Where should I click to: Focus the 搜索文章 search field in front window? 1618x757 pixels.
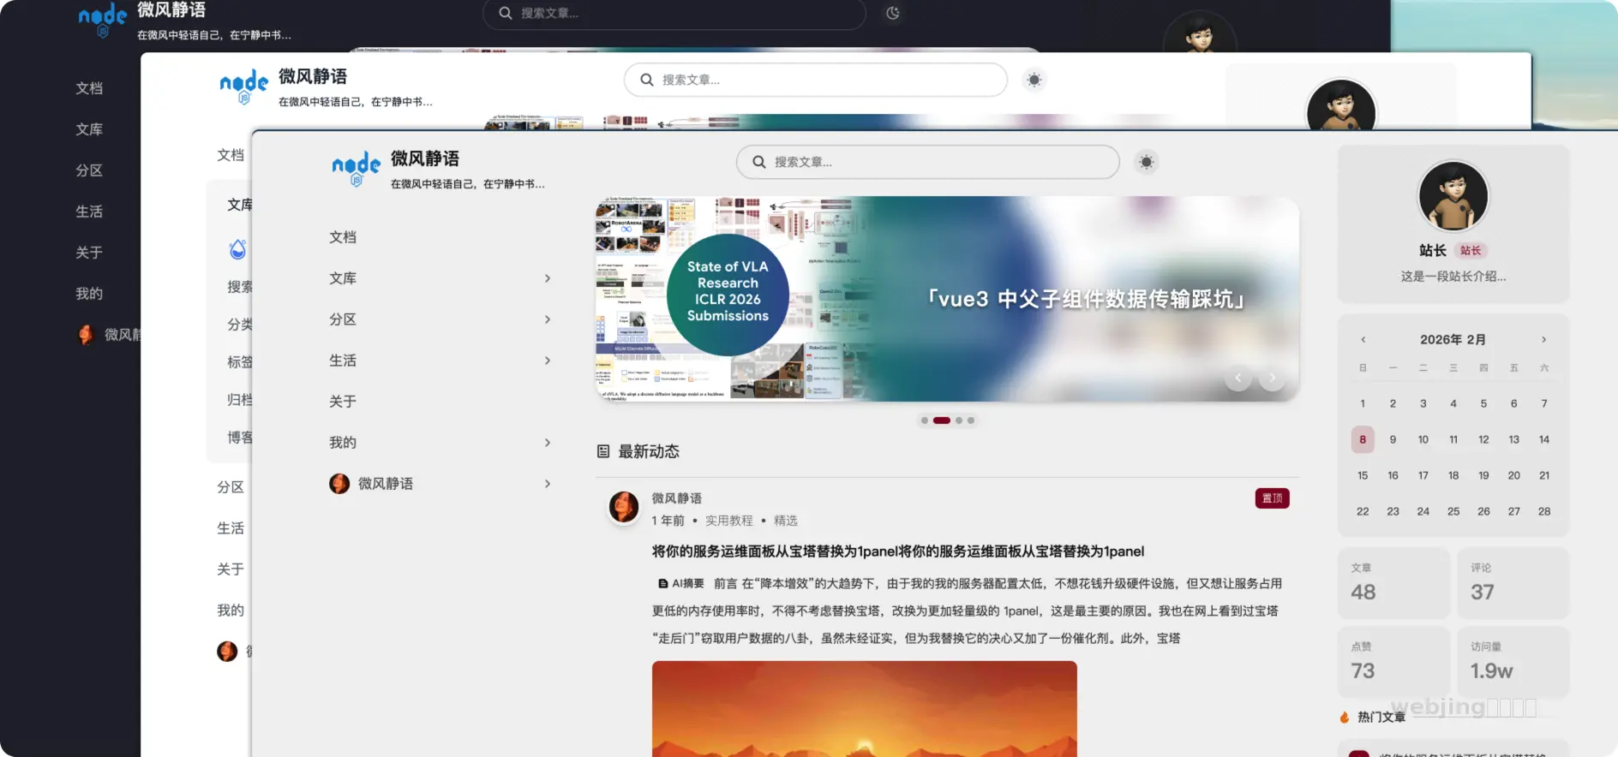click(927, 162)
